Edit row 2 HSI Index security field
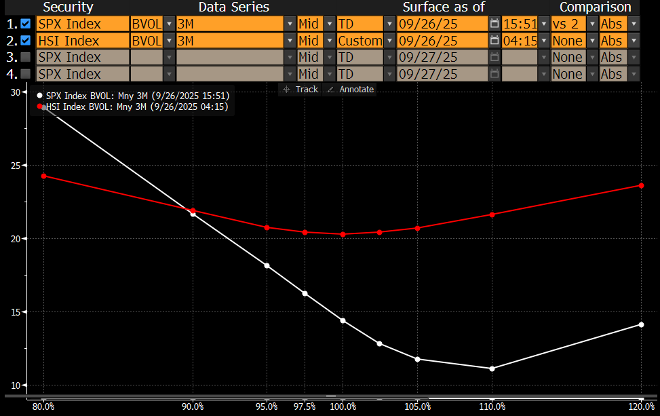 pos(83,41)
